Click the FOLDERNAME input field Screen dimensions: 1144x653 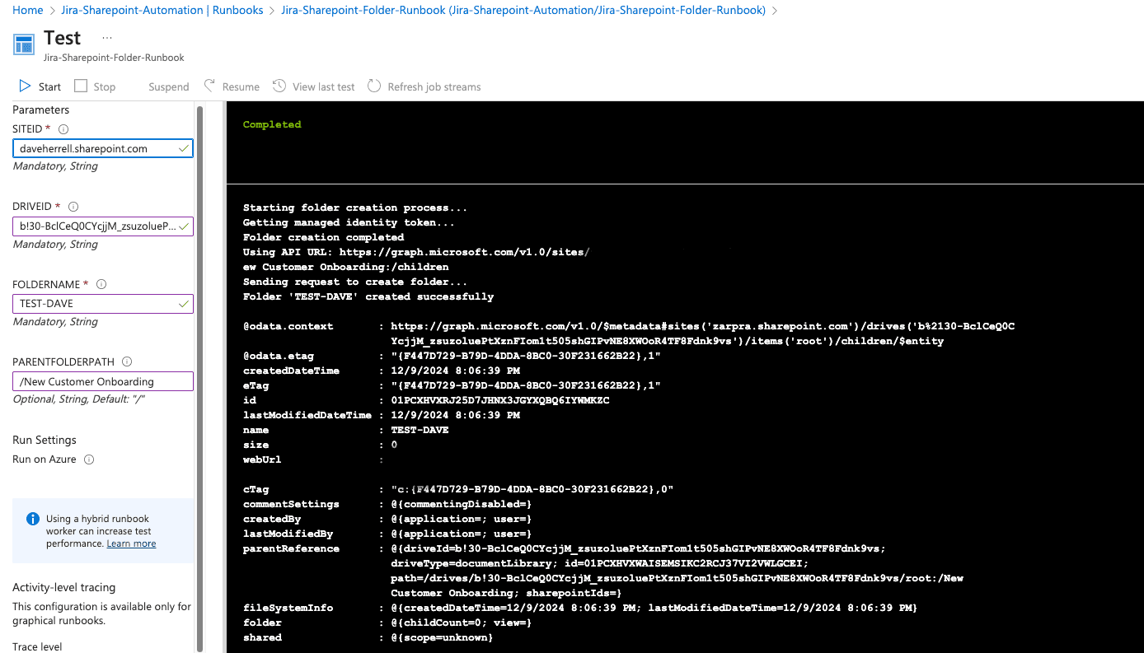103,304
